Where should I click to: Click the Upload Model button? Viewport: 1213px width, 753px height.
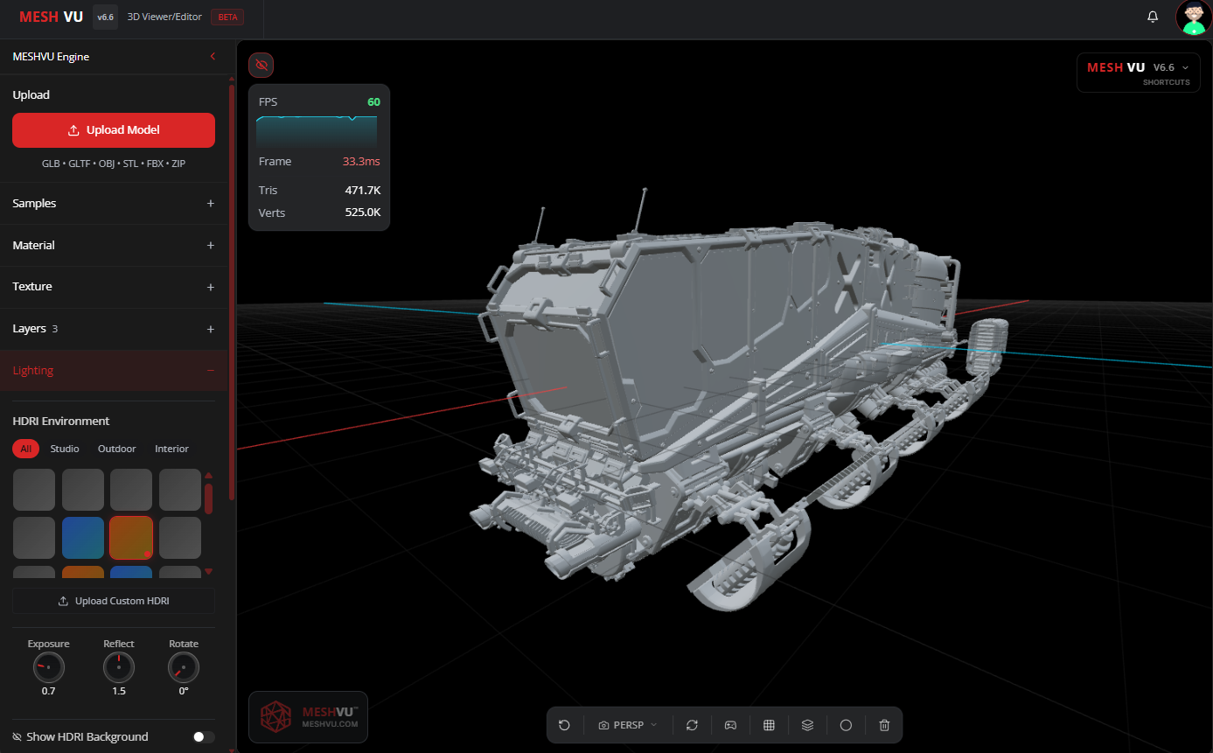click(x=114, y=130)
